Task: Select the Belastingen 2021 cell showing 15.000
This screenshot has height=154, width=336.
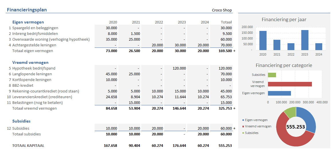Action: pos(129,102)
